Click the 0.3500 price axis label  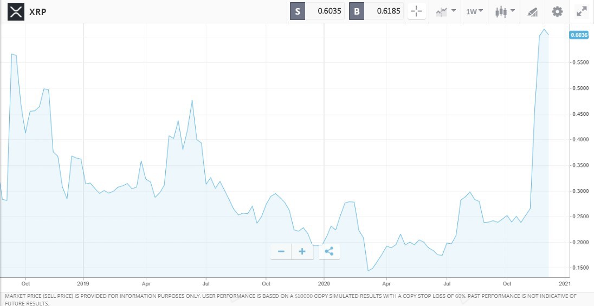tap(579, 165)
